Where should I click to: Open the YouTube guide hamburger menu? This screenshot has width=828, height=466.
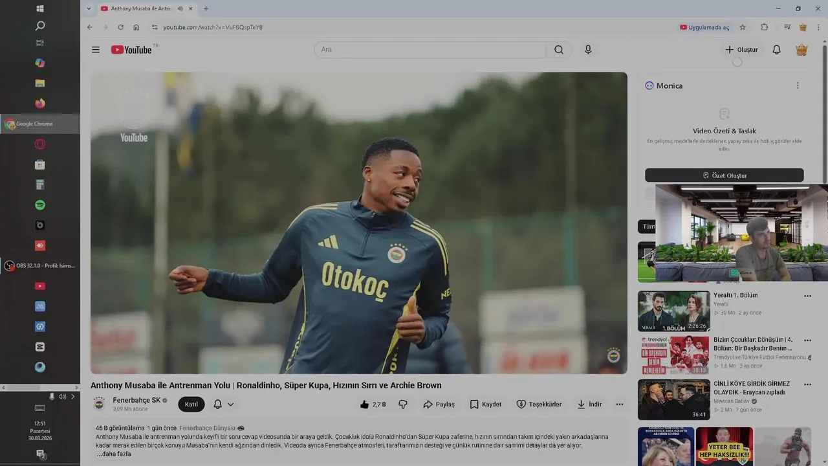[96, 50]
